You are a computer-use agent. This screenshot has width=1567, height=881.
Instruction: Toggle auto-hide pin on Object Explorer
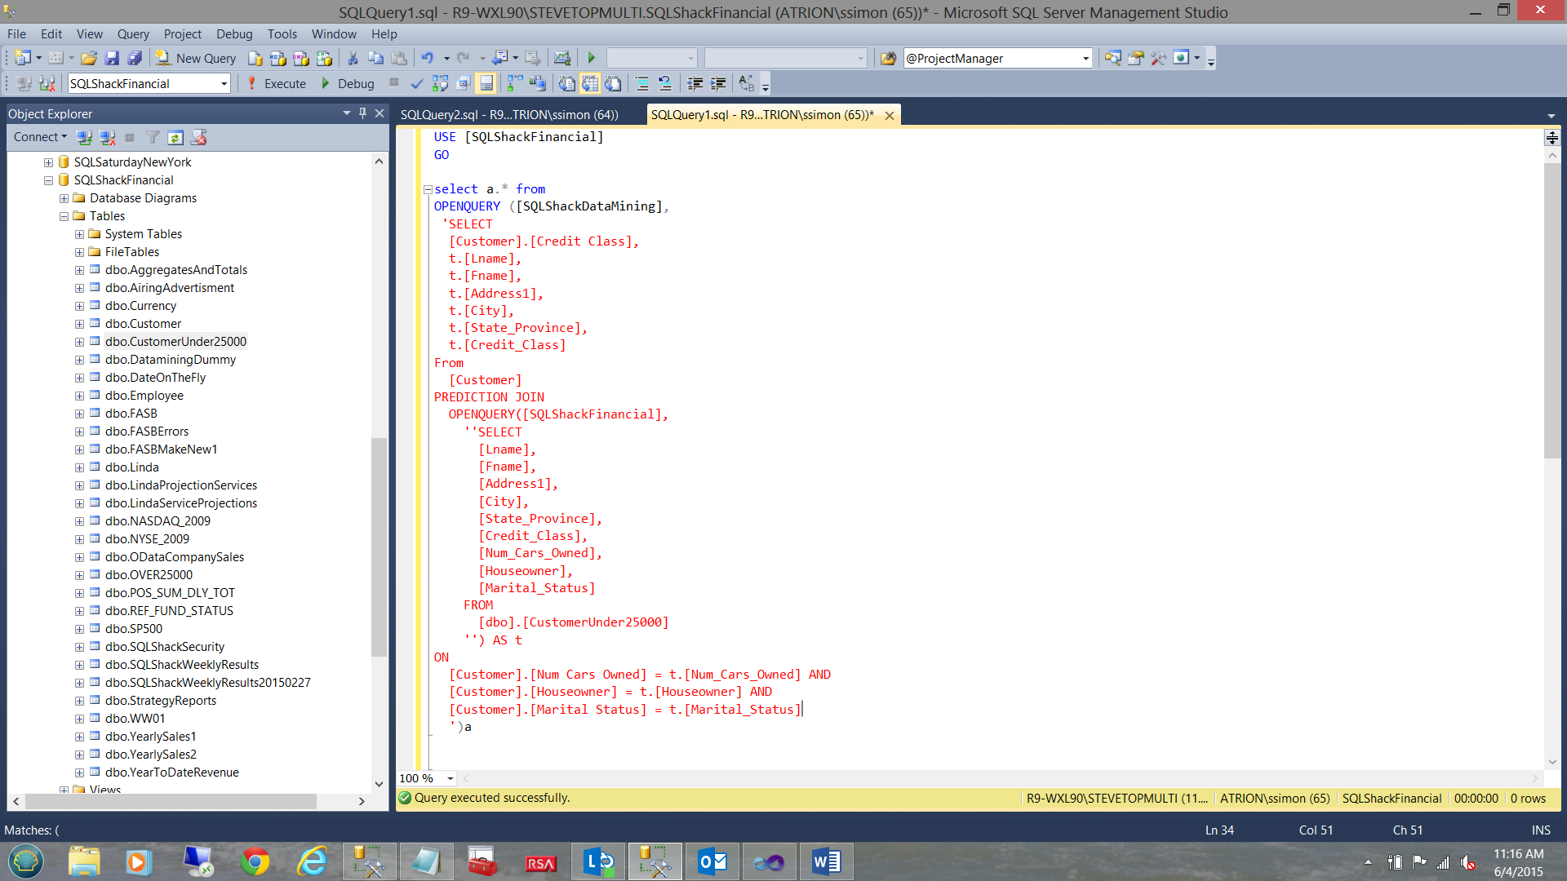362,113
